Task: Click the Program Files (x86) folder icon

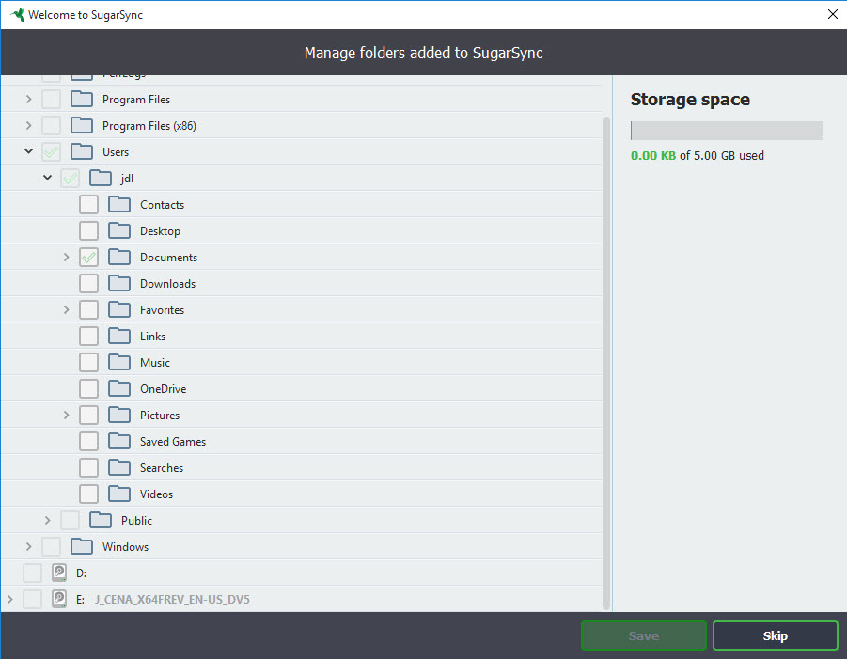Action: [x=82, y=126]
